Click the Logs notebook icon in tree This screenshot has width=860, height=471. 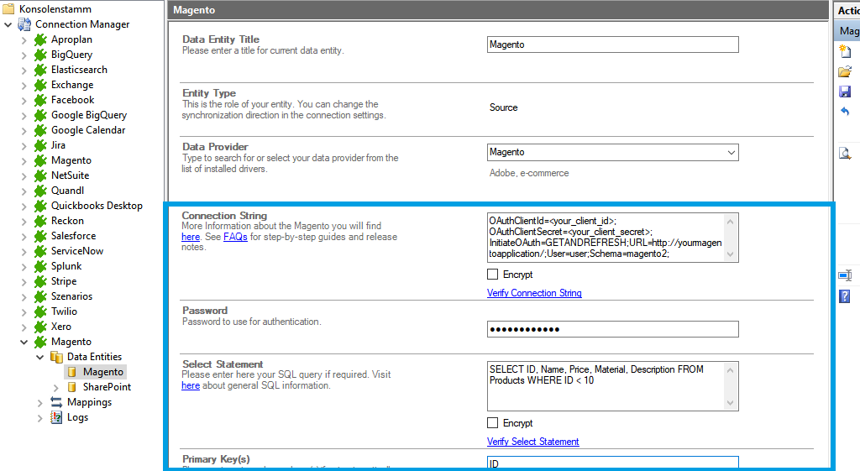57,417
